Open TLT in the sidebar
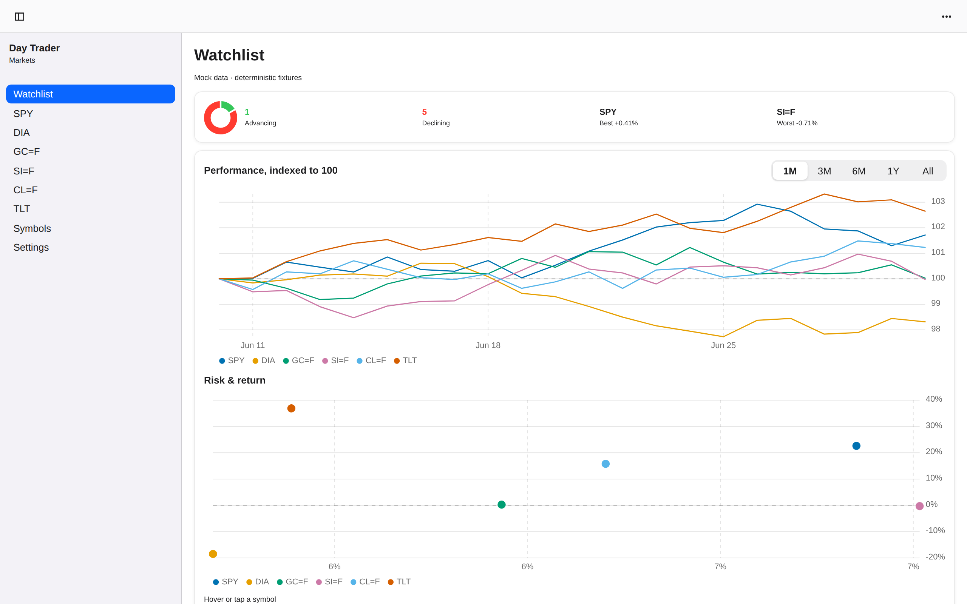967x604 pixels. click(91, 209)
